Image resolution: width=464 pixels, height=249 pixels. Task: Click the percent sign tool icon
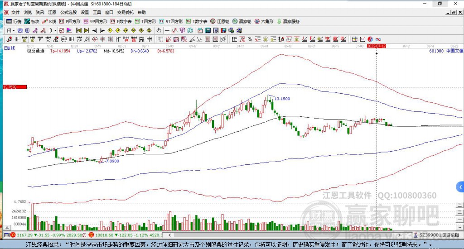pos(250,39)
